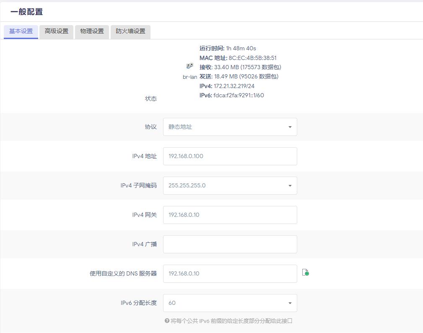Add another custom DNS server entry
This screenshot has width=423, height=333.
pyautogui.click(x=306, y=272)
